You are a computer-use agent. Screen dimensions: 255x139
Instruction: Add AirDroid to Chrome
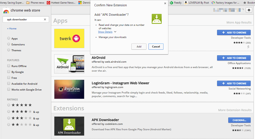pyautogui.click(x=234, y=58)
